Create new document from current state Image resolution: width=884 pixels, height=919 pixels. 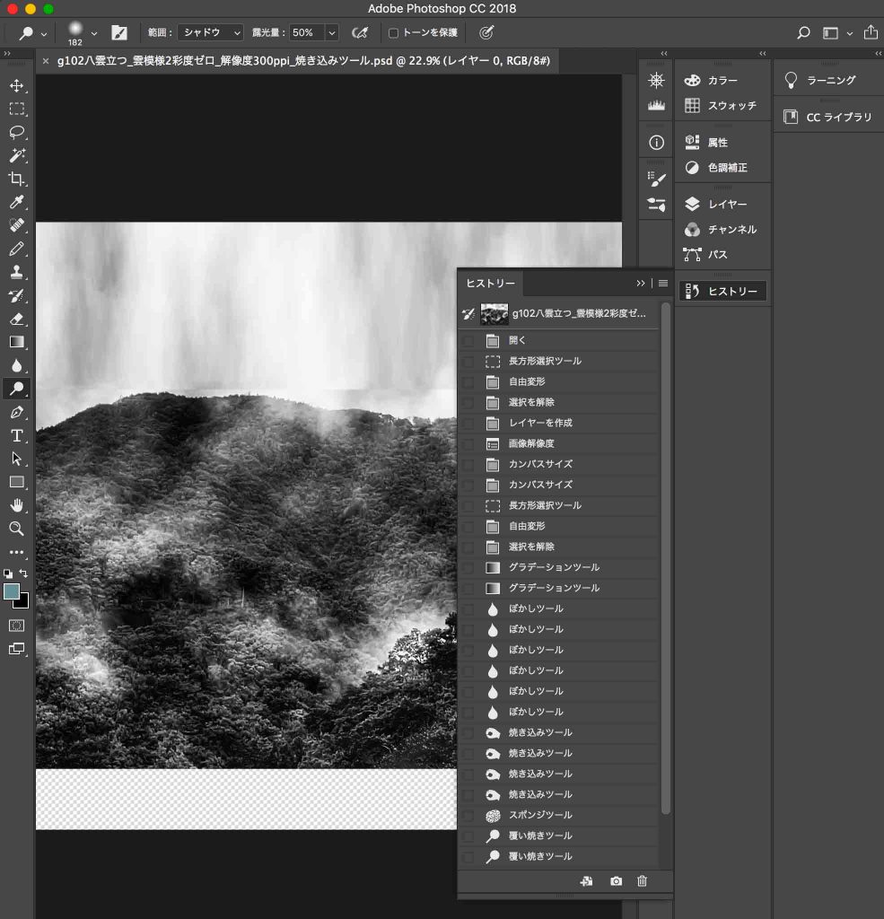click(x=586, y=881)
